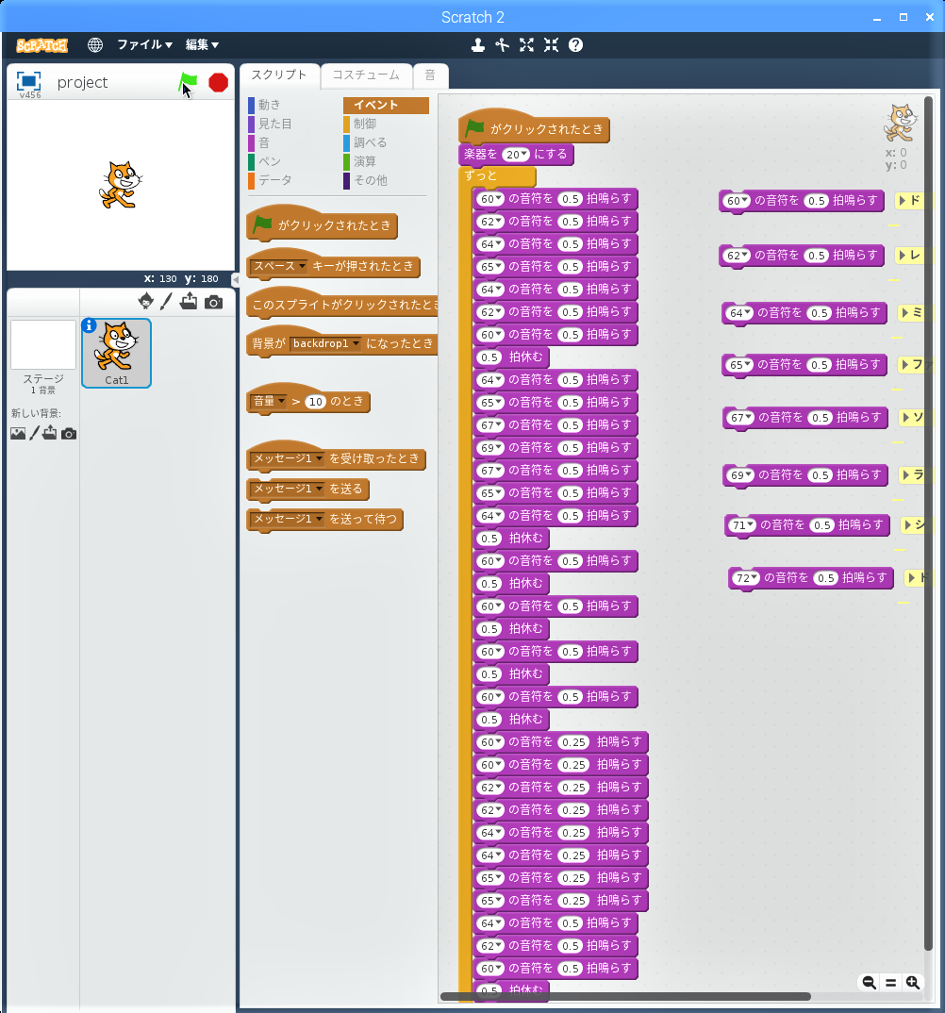Image resolution: width=945 pixels, height=1013 pixels.
Task: Select the 調べる block category
Action: (x=370, y=142)
